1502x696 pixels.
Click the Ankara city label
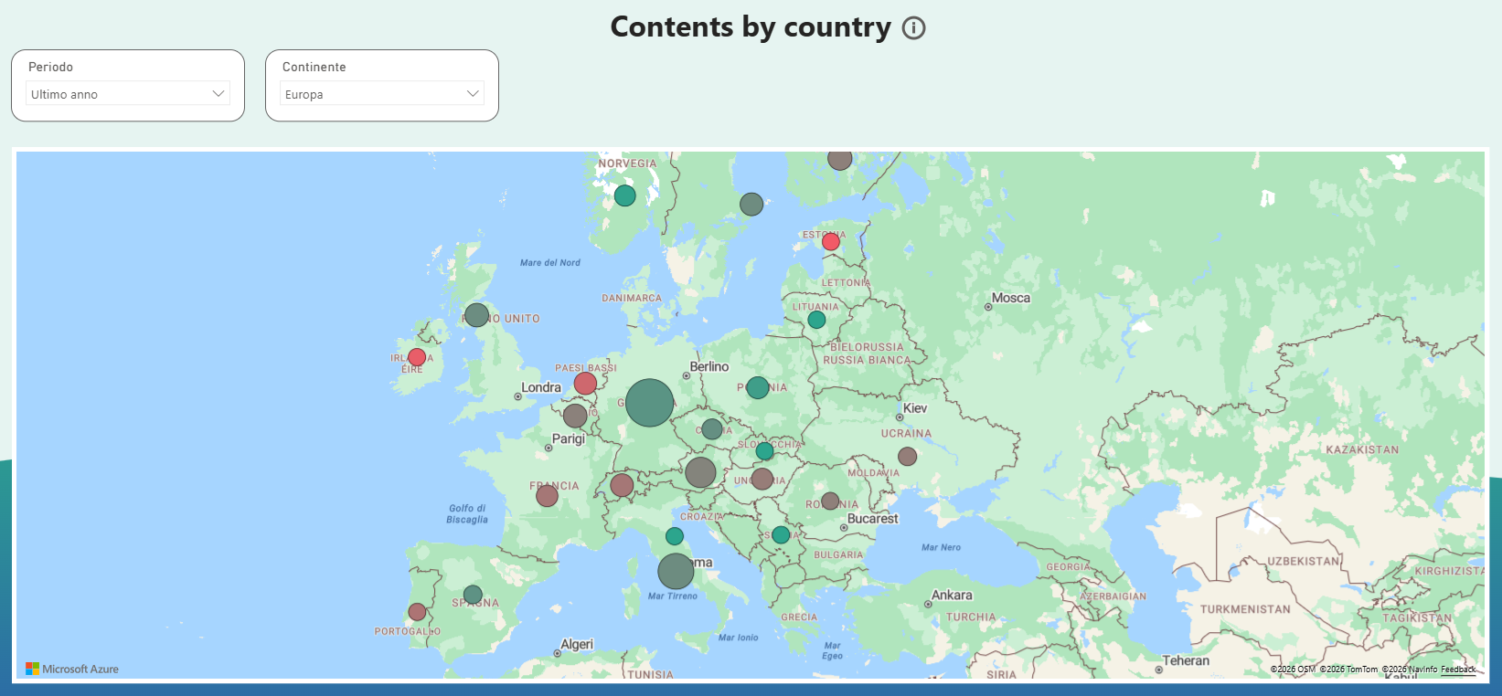952,595
